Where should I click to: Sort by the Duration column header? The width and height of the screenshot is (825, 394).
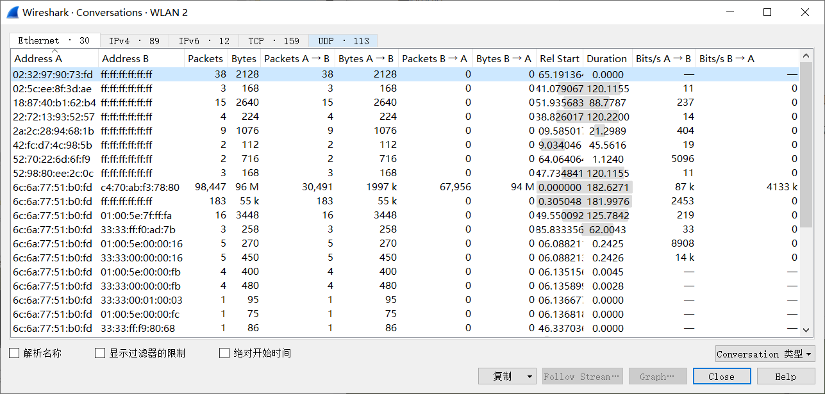[606, 58]
